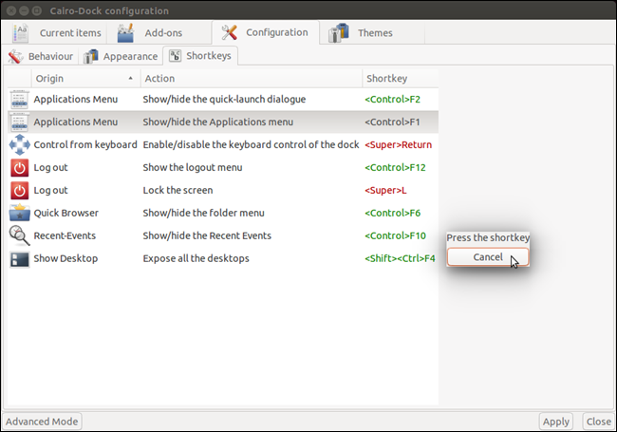Click 'Show/hide the quick-launch dialogue' action
Viewport: 617px width, 432px height.
click(224, 99)
